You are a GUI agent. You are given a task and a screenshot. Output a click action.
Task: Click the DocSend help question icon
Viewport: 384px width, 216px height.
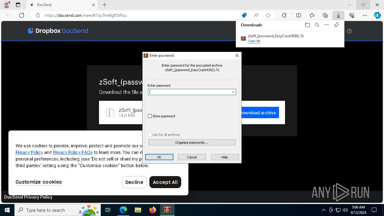349,31
